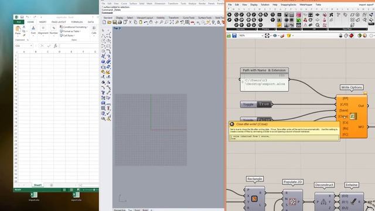Switch Excel to Page Layout view icon
Screen dimensions: 375x211
pos(71,190)
